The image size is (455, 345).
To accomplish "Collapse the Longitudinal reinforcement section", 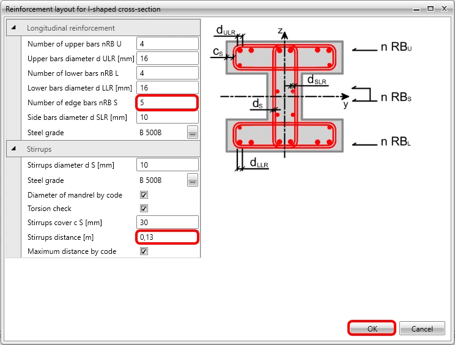I will (x=13, y=28).
